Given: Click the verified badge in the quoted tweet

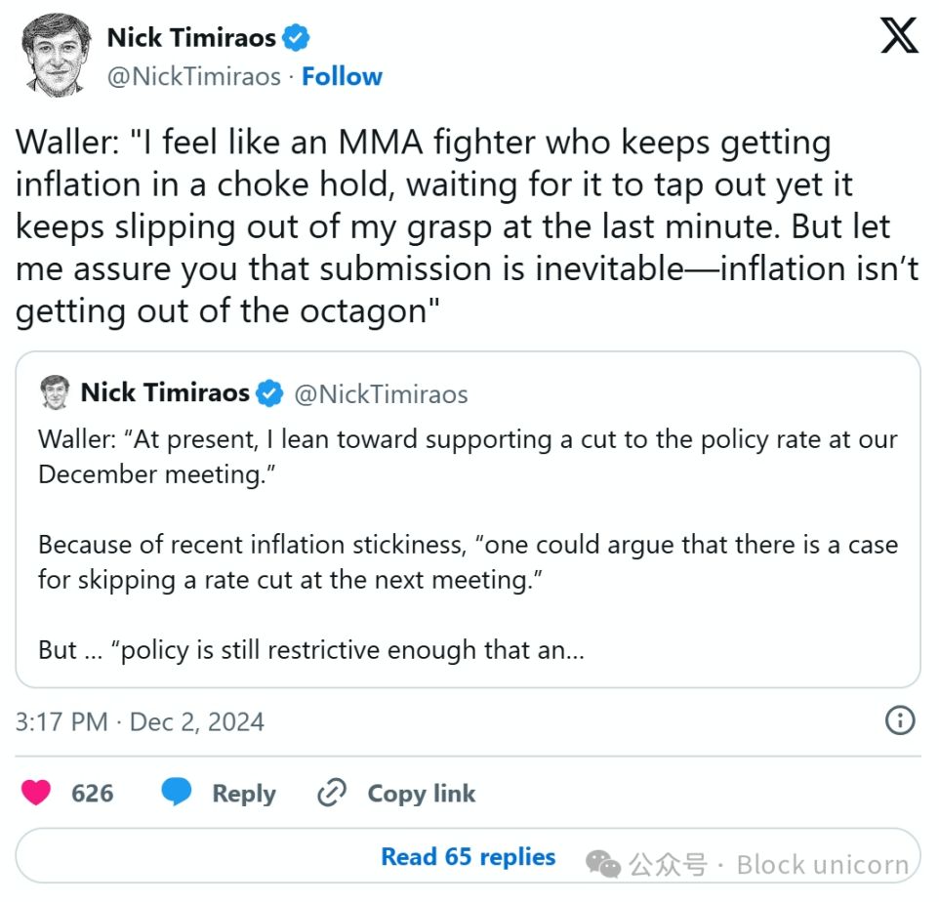Looking at the screenshot, I should (269, 393).
